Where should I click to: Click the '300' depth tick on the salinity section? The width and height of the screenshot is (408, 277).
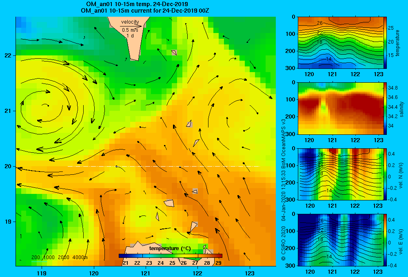tap(291, 134)
